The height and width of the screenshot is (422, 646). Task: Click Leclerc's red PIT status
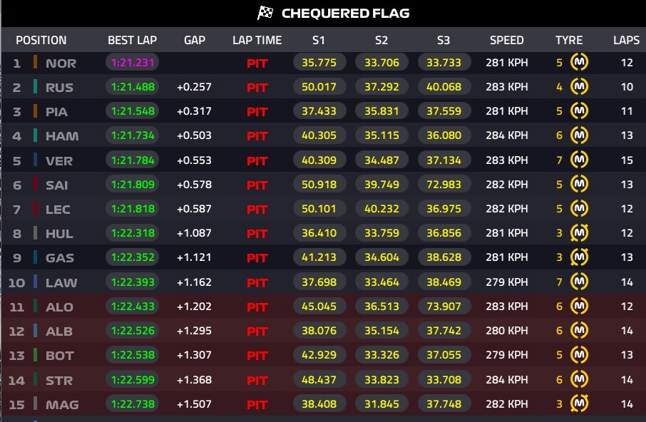(257, 209)
